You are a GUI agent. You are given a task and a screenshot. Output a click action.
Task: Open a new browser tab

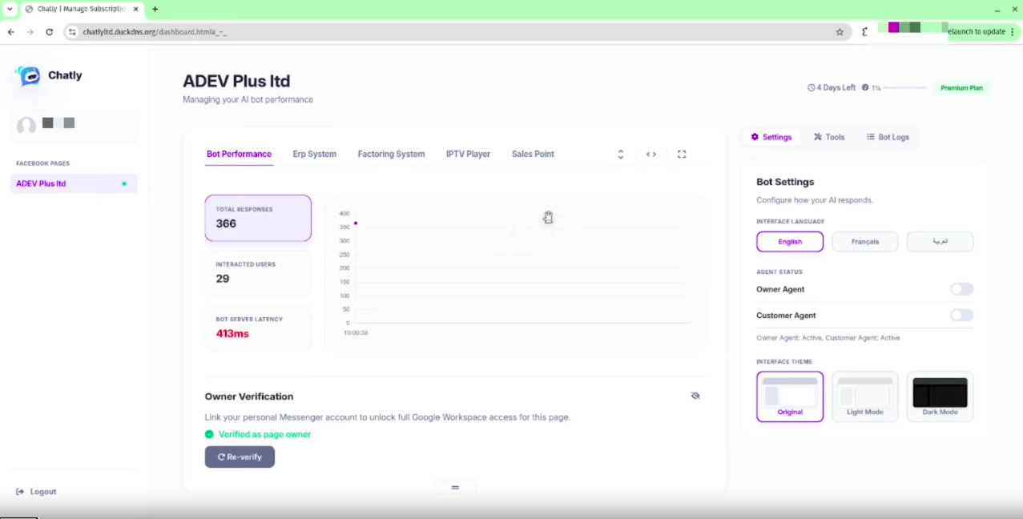tap(155, 10)
